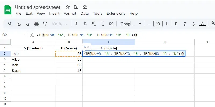
Task: Click the "B (Score)" header cell
Action: 69,48
